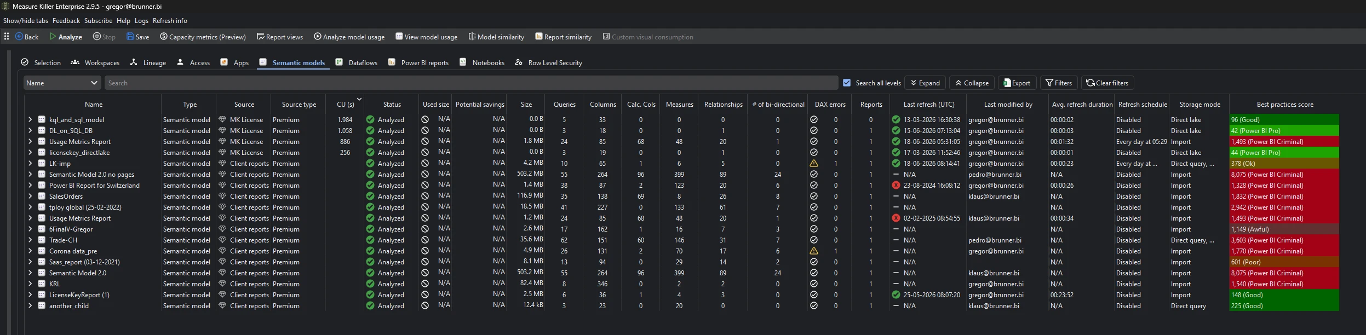Click the used size N/A icon for SalesOrders

[425, 196]
